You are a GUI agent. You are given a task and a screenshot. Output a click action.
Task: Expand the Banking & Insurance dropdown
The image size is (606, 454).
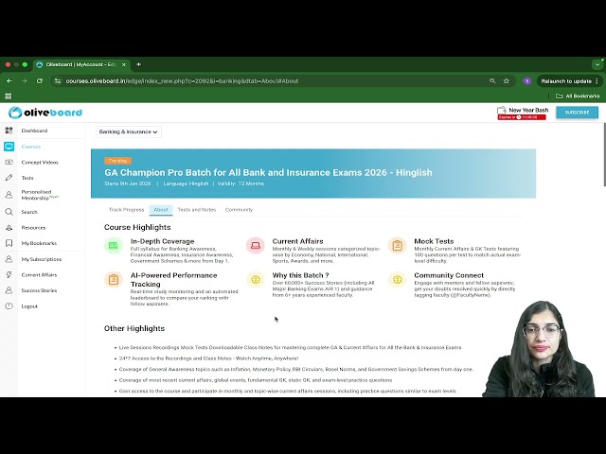pyautogui.click(x=128, y=131)
